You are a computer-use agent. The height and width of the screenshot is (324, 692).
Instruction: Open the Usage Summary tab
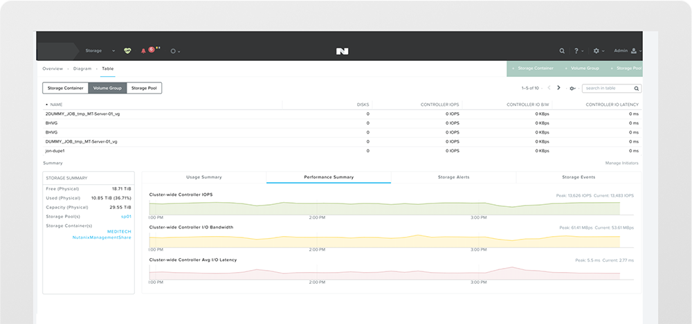[204, 177]
